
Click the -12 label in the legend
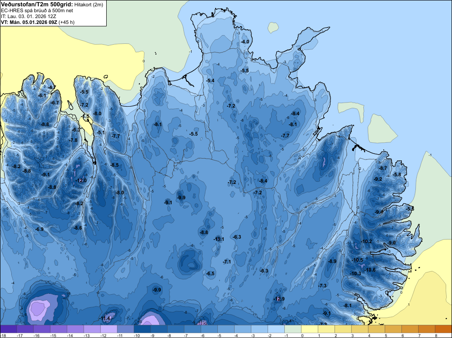coord(103,335)
